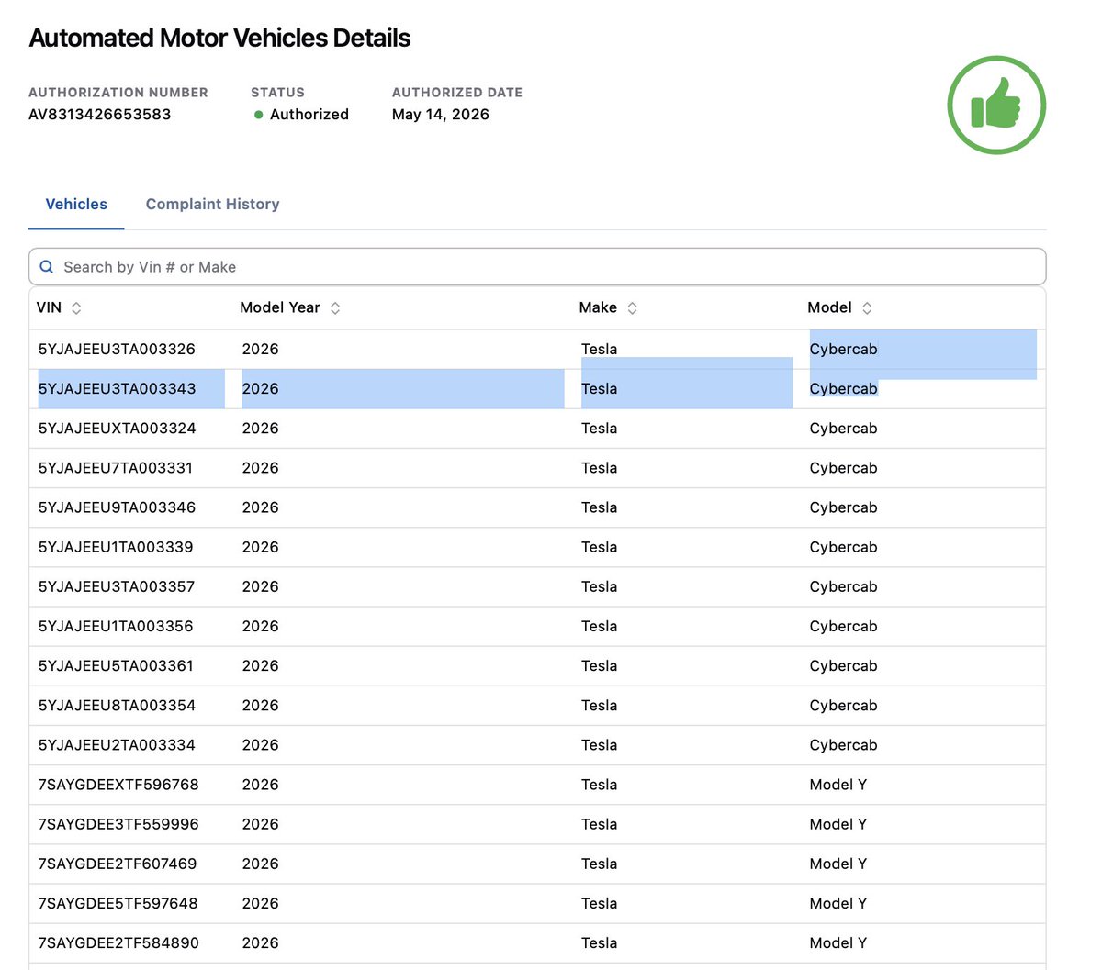1102x970 pixels.
Task: Click Tesla in row 5YJAJEEU7TA003331
Action: coord(599,468)
